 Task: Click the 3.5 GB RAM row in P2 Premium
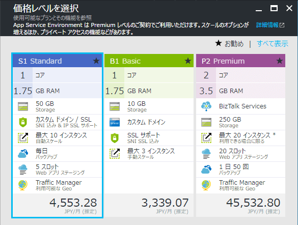tap(240, 91)
